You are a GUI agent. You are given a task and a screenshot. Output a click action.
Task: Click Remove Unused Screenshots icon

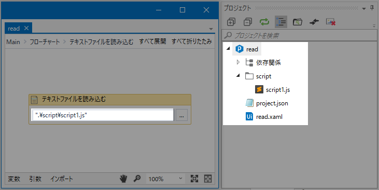coord(330,22)
